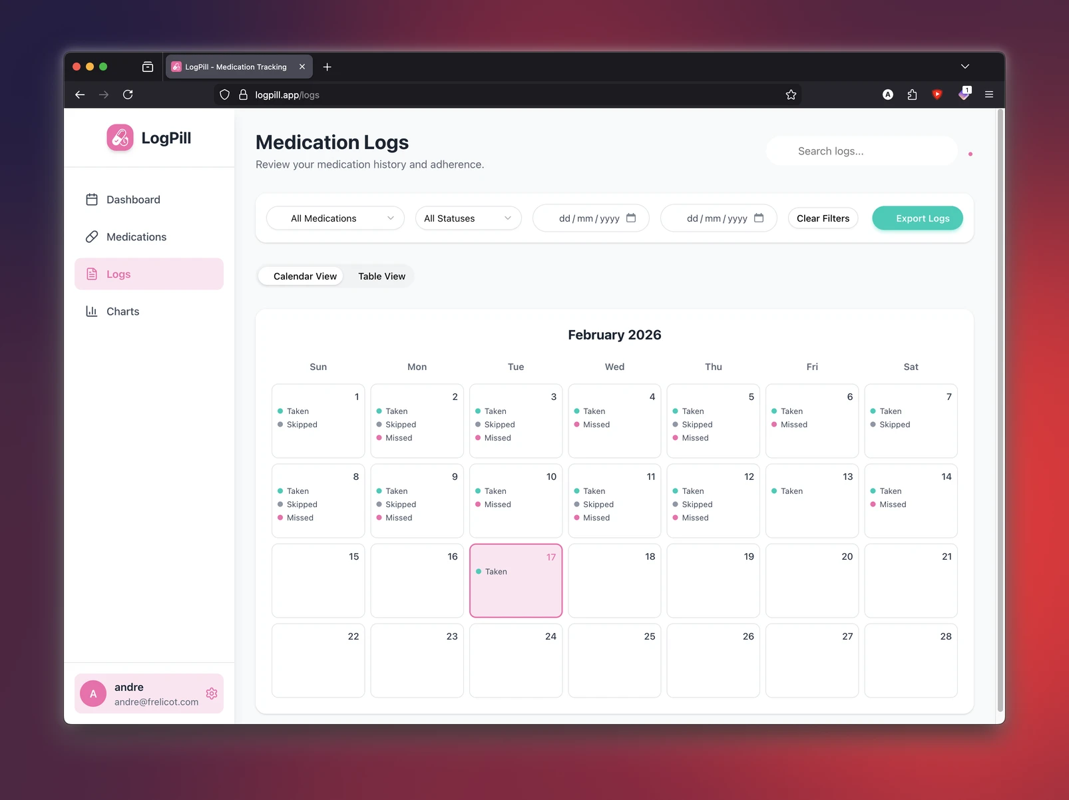Click the end date dd/mm/yyyy field
Viewport: 1069px width, 800px height.
[x=719, y=218]
